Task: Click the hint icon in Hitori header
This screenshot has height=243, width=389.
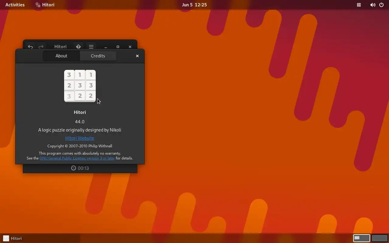Action: (x=78, y=47)
